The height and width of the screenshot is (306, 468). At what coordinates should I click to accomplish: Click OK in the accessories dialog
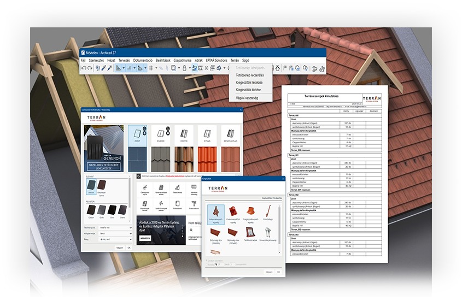(278, 272)
